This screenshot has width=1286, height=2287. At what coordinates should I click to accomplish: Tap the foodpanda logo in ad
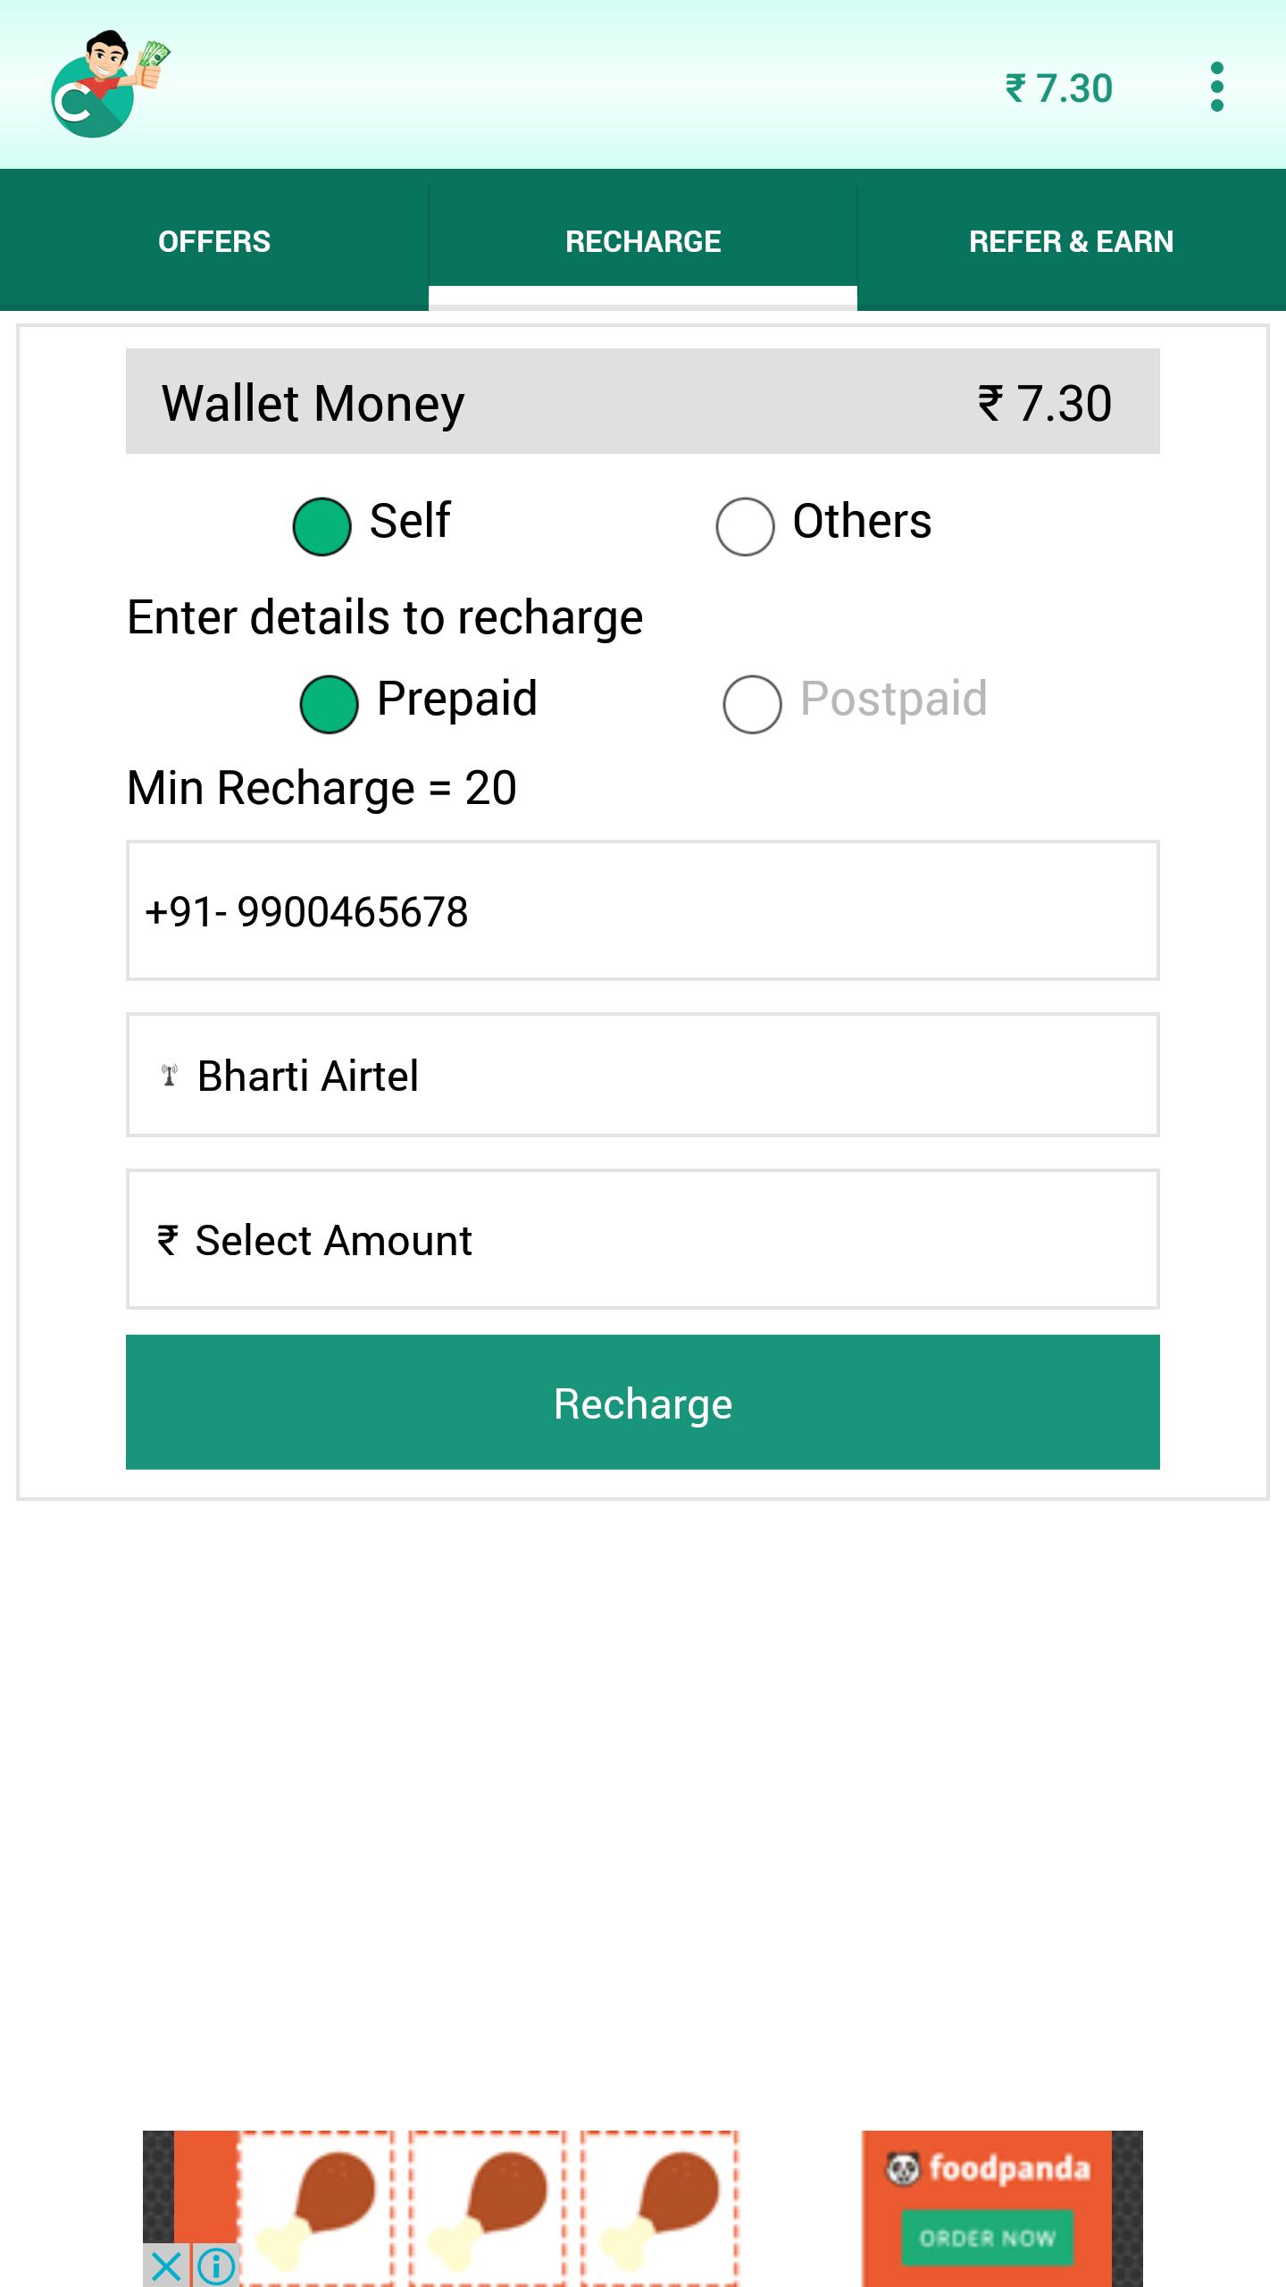[x=987, y=2169]
